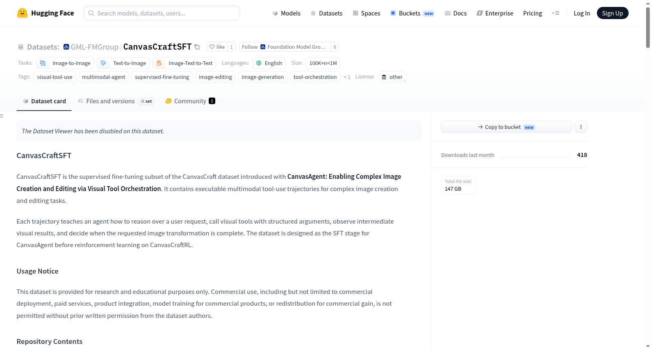This screenshot has width=651, height=350.
Task: Click the Text-to-Image task tag
Action: tap(123, 63)
